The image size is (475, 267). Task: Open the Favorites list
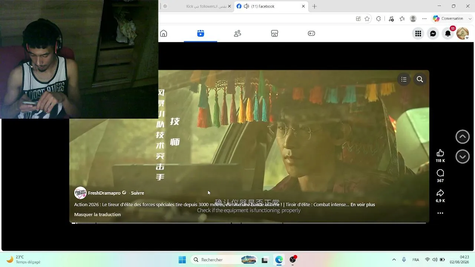402,19
